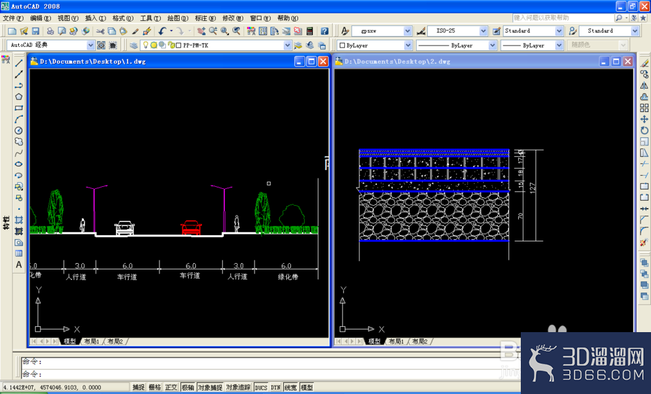Click the Array tool in Modify toolbar
The image size is (651, 394).
tap(644, 108)
